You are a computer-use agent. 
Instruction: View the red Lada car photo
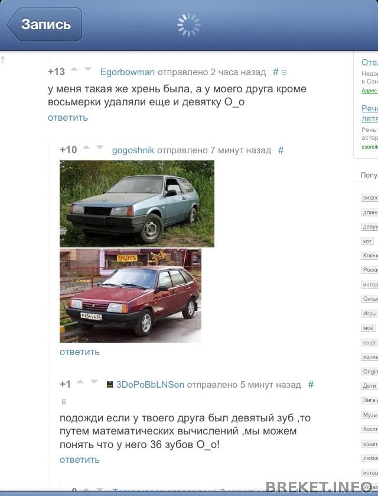(x=131, y=295)
